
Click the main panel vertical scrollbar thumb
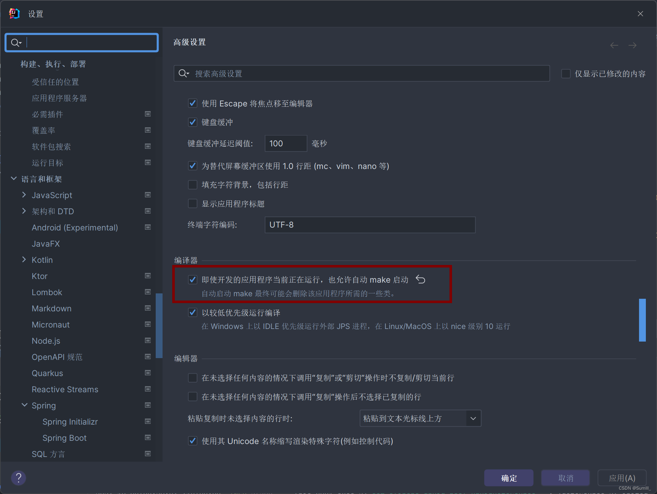642,320
